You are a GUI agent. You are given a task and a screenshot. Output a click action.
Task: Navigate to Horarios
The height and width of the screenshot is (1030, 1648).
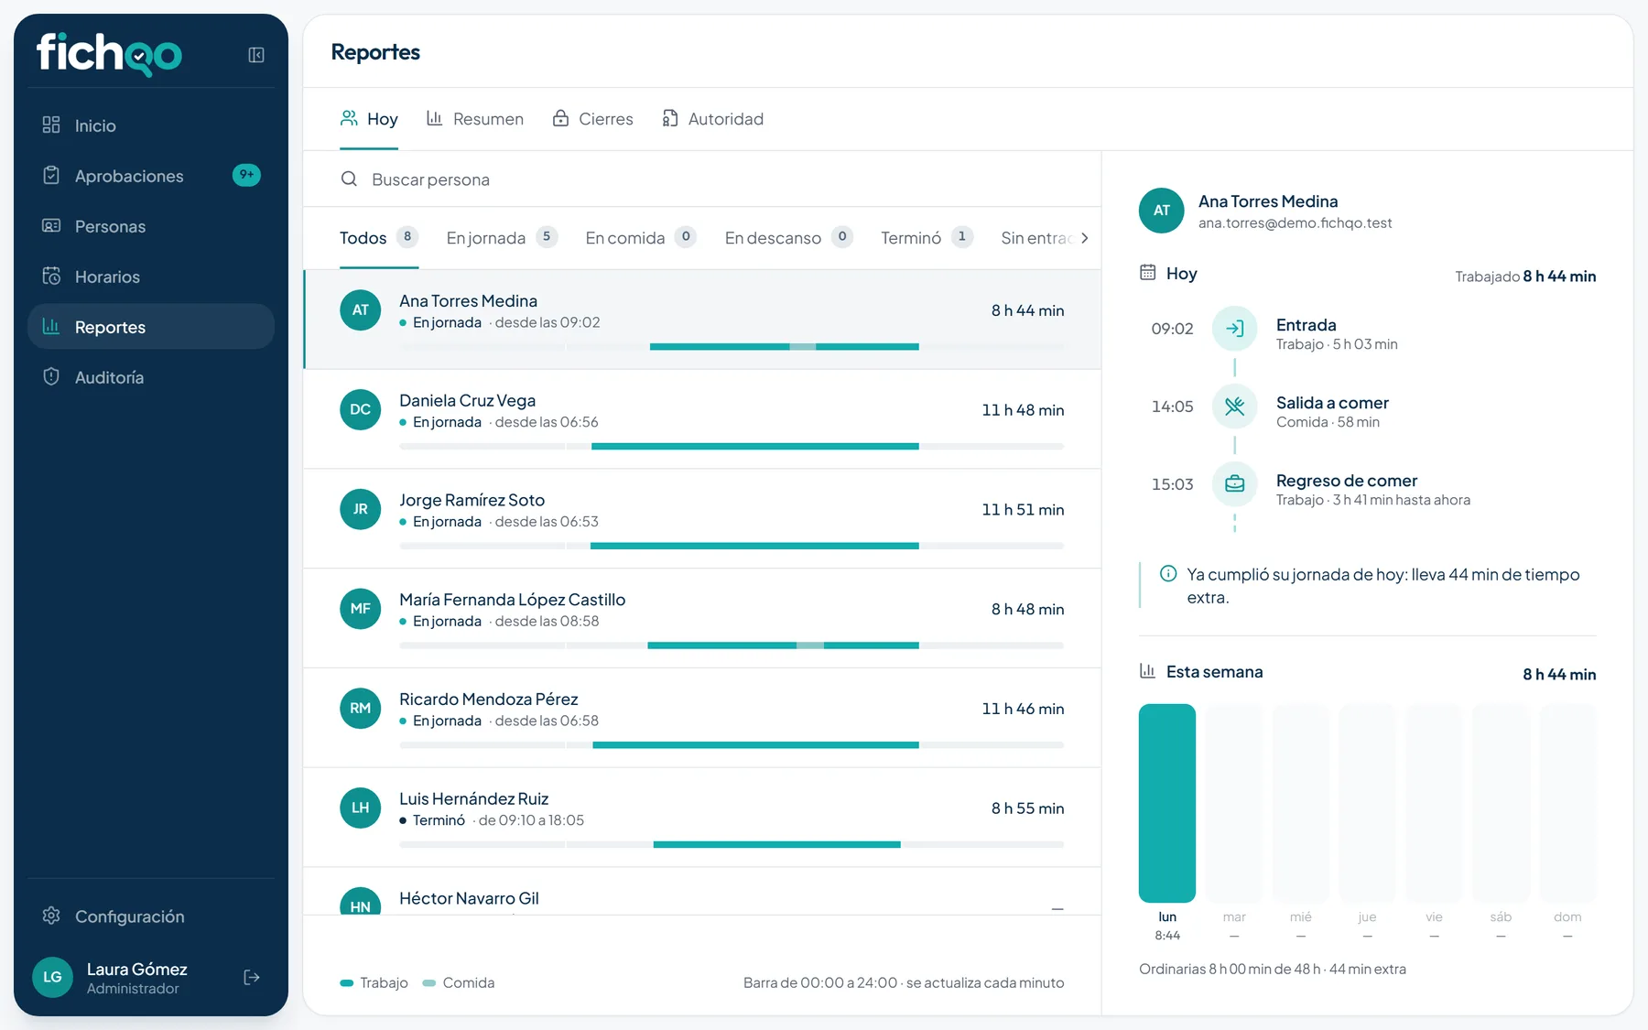[151, 276]
